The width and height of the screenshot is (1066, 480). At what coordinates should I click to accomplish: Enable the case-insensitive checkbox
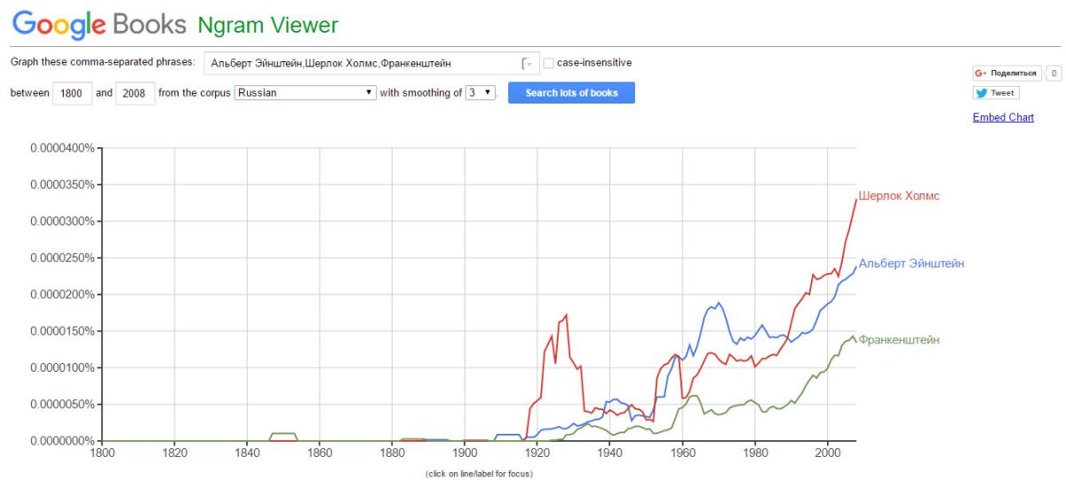tap(548, 63)
